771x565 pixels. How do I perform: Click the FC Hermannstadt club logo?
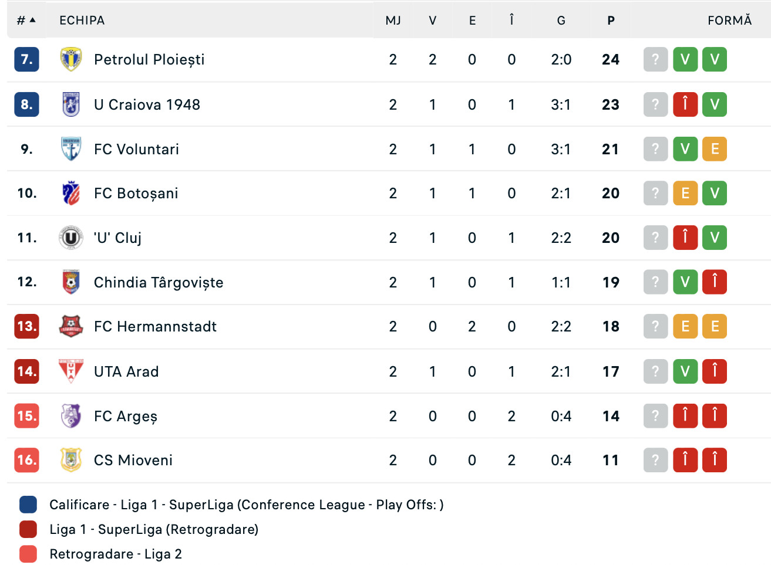pyautogui.click(x=71, y=326)
